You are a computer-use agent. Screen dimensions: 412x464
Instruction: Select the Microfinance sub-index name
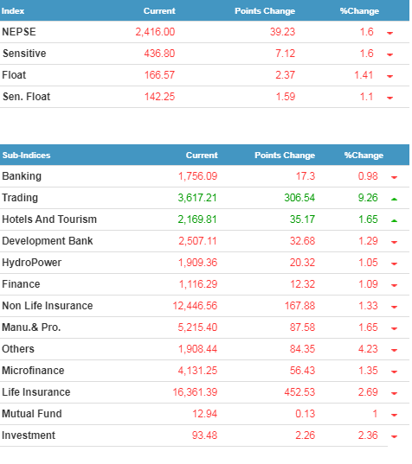pos(33,371)
